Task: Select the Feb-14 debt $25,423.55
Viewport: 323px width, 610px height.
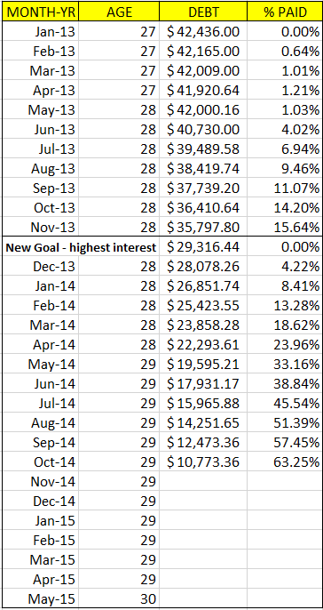Action: tap(203, 305)
